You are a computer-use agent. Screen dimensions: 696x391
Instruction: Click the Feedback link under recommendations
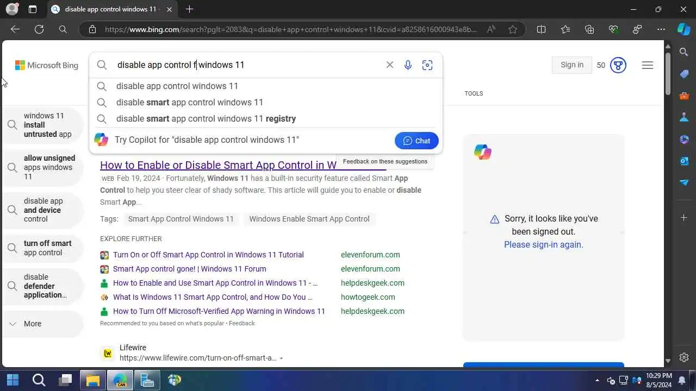tap(241, 323)
